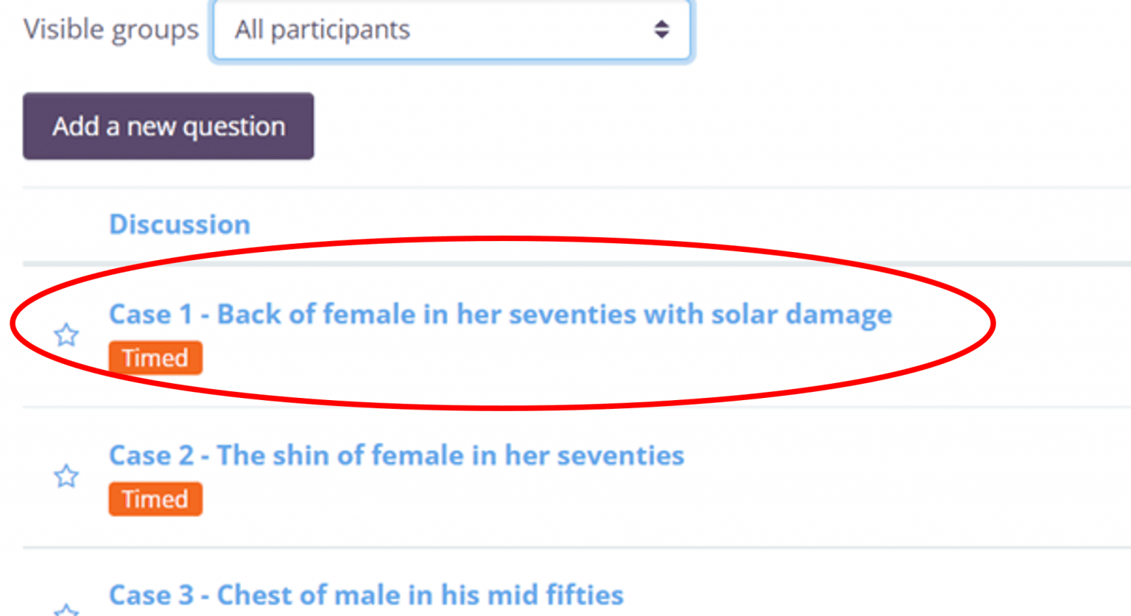Select the All participants combo box
This screenshot has height=616, width=1131.
tap(451, 29)
